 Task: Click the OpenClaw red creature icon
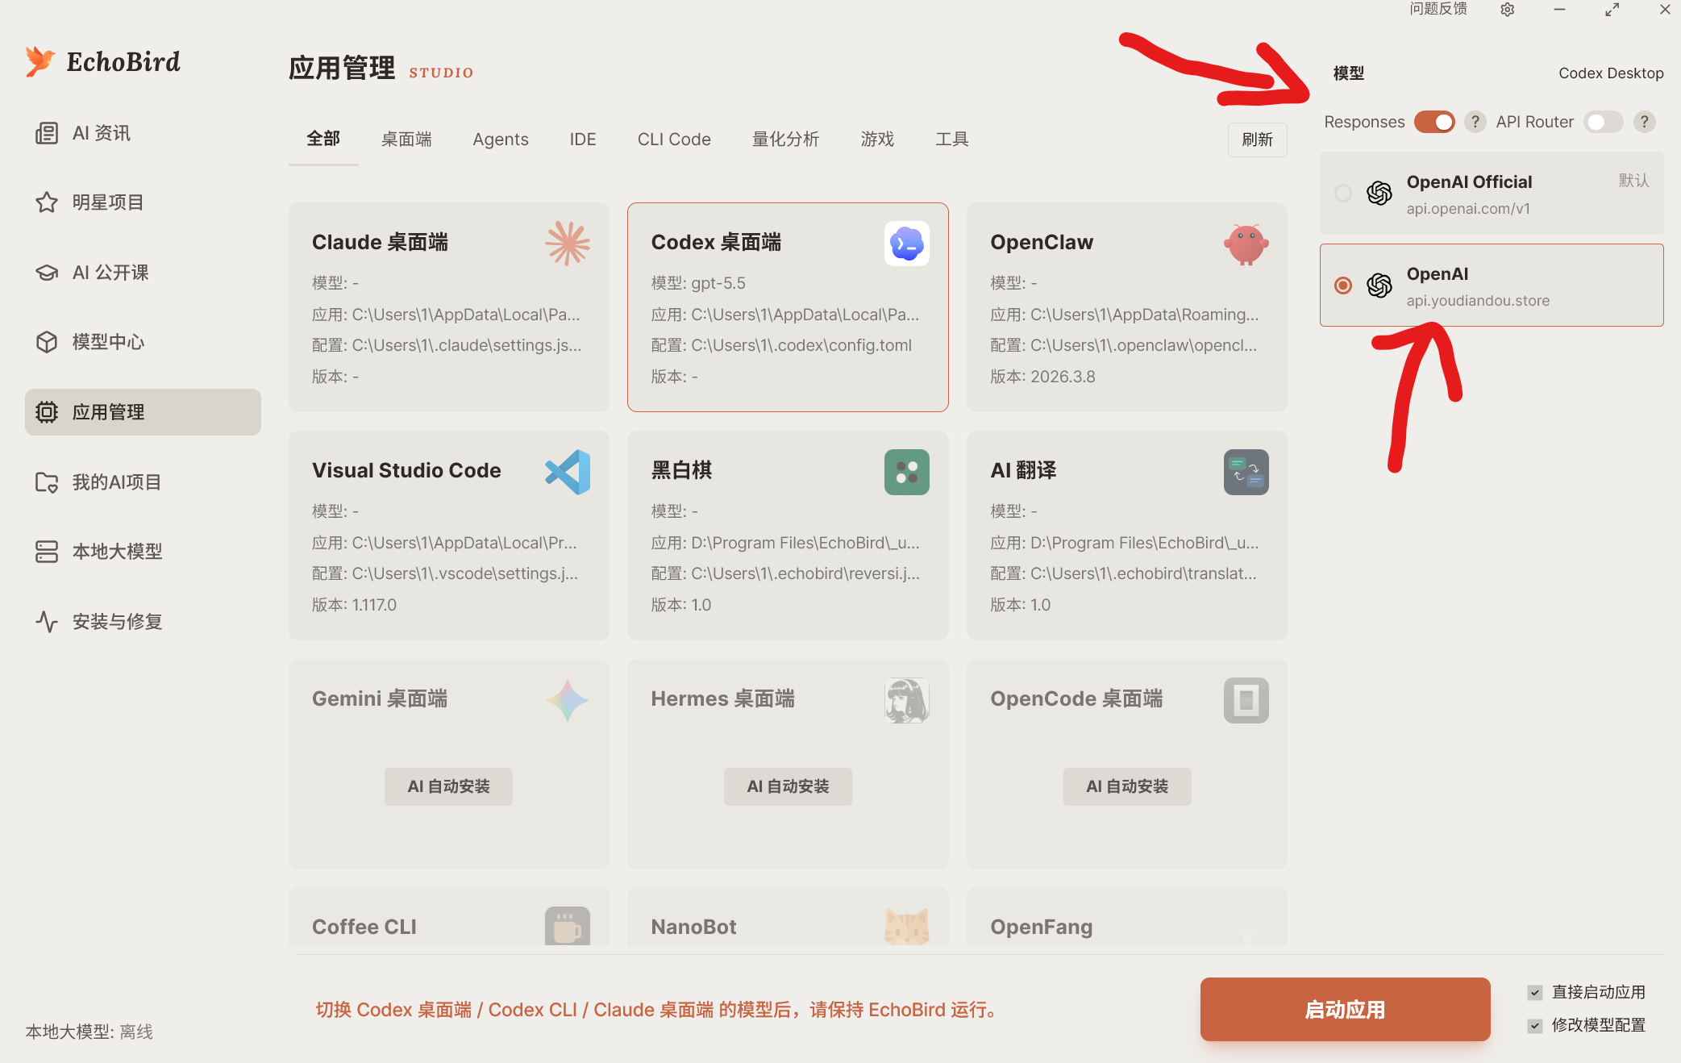[x=1246, y=244]
